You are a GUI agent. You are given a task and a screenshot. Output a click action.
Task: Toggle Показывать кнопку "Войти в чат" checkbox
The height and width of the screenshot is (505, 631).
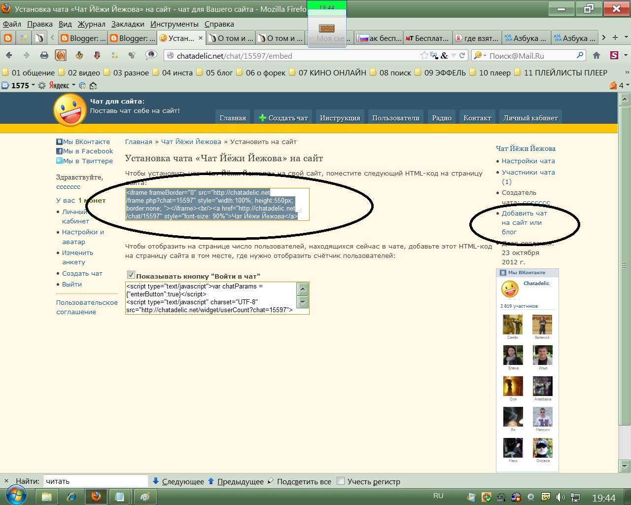coord(131,275)
